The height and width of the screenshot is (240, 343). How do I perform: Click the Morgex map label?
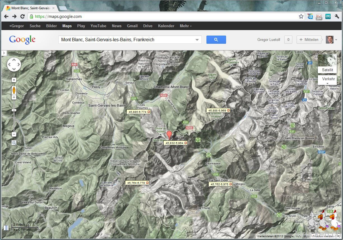[x=240, y=184]
